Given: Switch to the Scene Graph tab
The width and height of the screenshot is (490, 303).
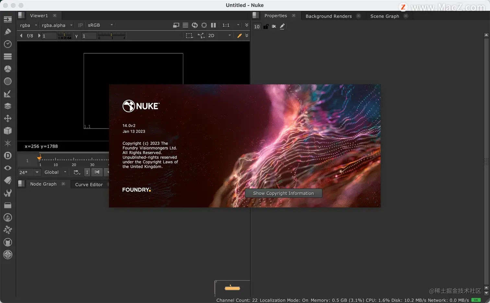Looking at the screenshot, I should pos(385,16).
